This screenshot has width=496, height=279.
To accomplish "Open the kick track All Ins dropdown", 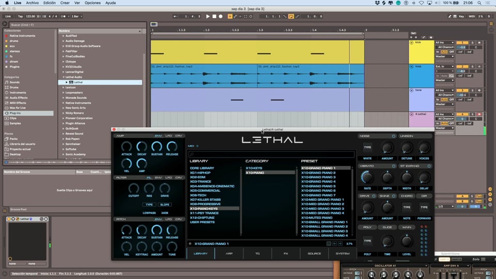I will click(x=444, y=42).
